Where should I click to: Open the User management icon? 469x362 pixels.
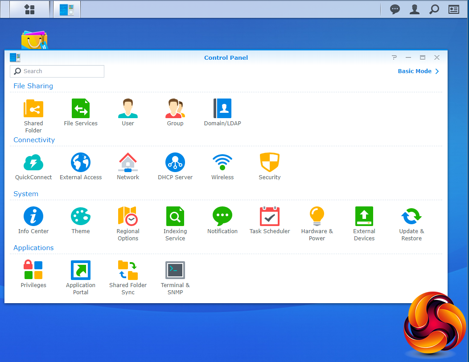[x=128, y=108]
